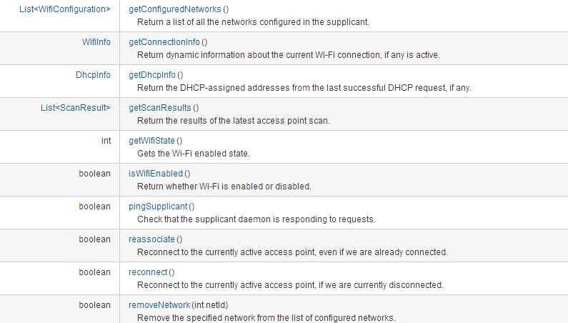Viewport: 568px width, 323px height.
Task: Open the getWifiState method link
Action: tap(151, 140)
